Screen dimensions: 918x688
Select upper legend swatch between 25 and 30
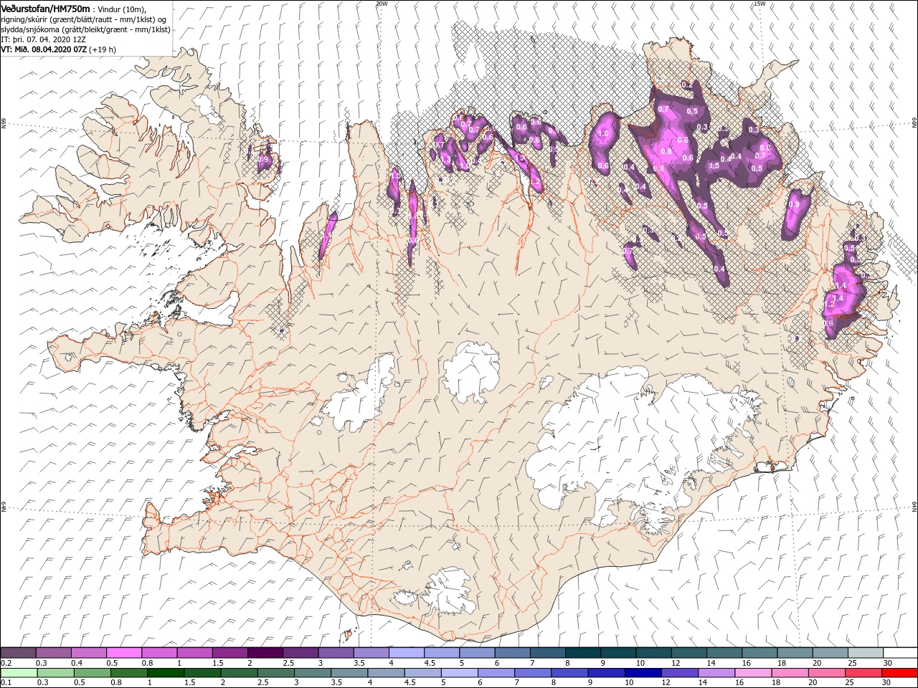tap(866, 653)
